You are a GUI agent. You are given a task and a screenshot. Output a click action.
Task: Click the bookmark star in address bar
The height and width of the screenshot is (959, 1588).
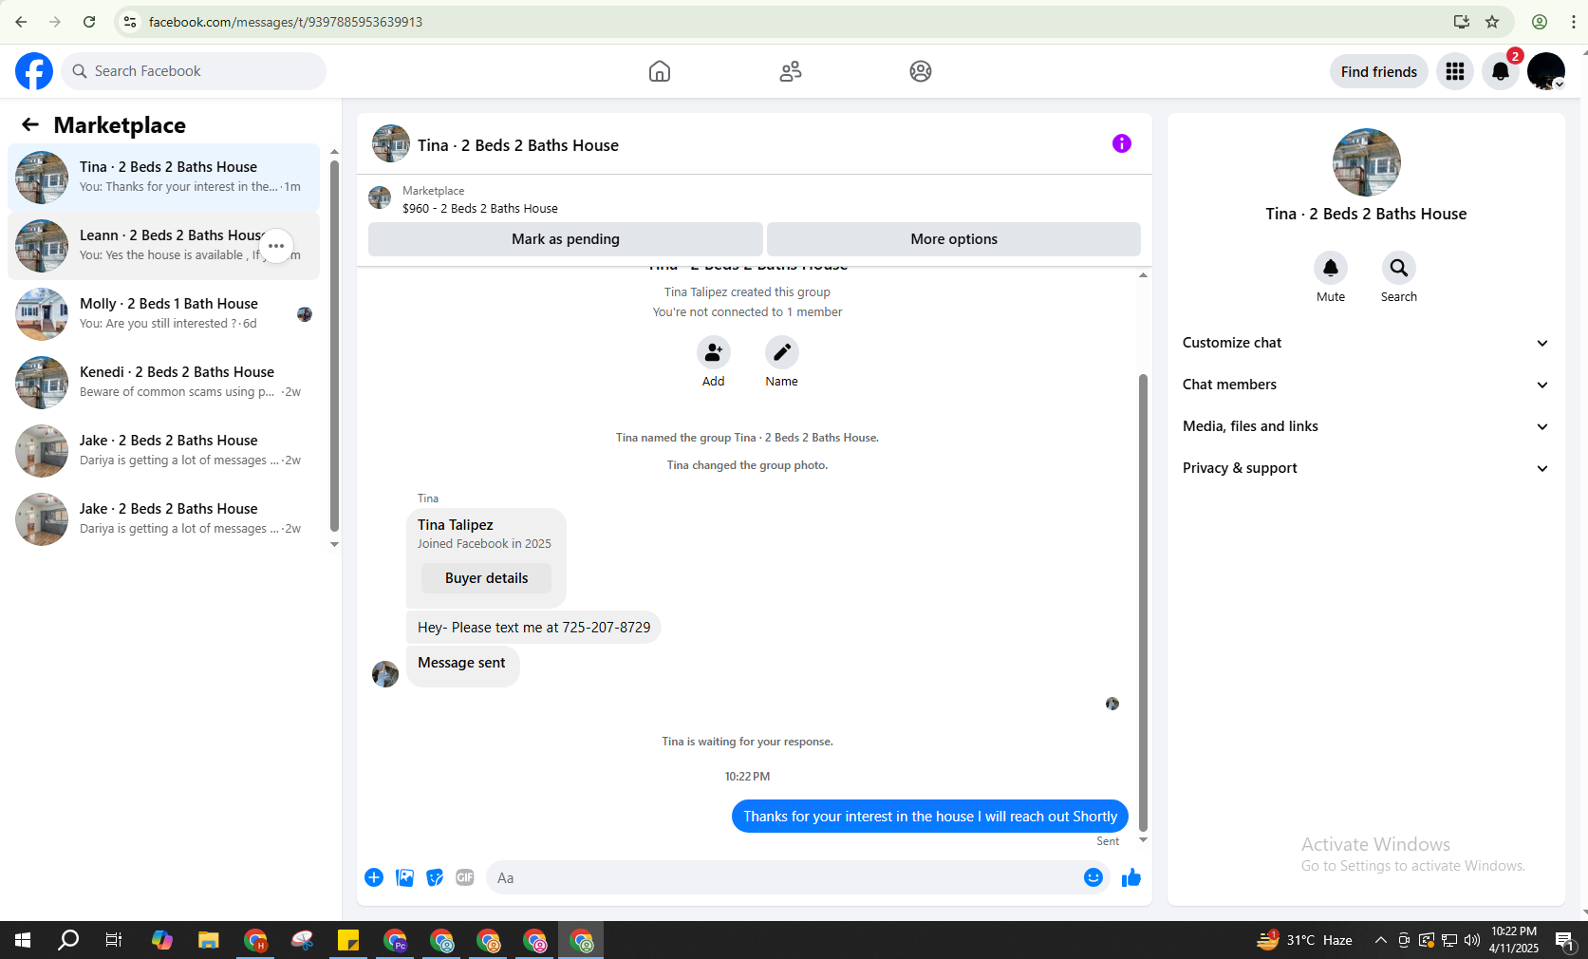tap(1492, 22)
